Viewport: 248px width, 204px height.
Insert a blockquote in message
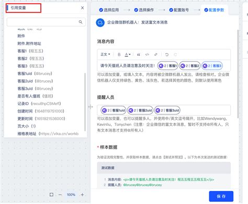[x=139, y=55]
